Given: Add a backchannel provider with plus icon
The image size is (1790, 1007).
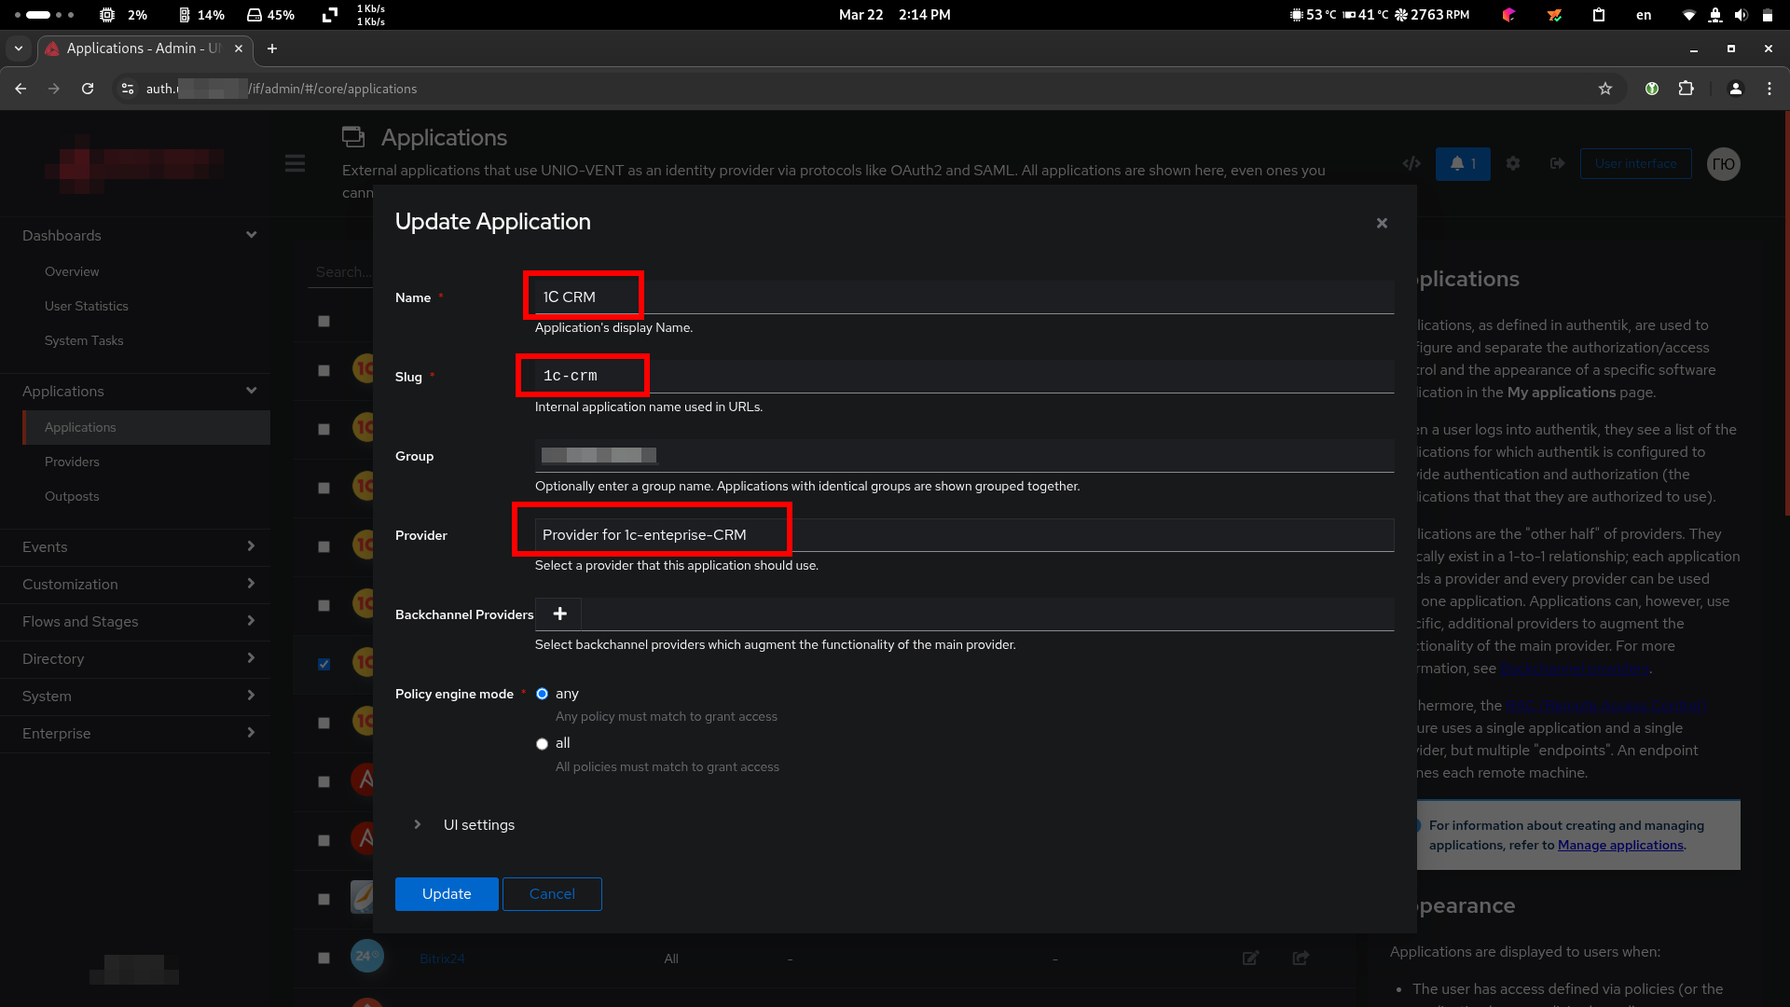Looking at the screenshot, I should [559, 614].
